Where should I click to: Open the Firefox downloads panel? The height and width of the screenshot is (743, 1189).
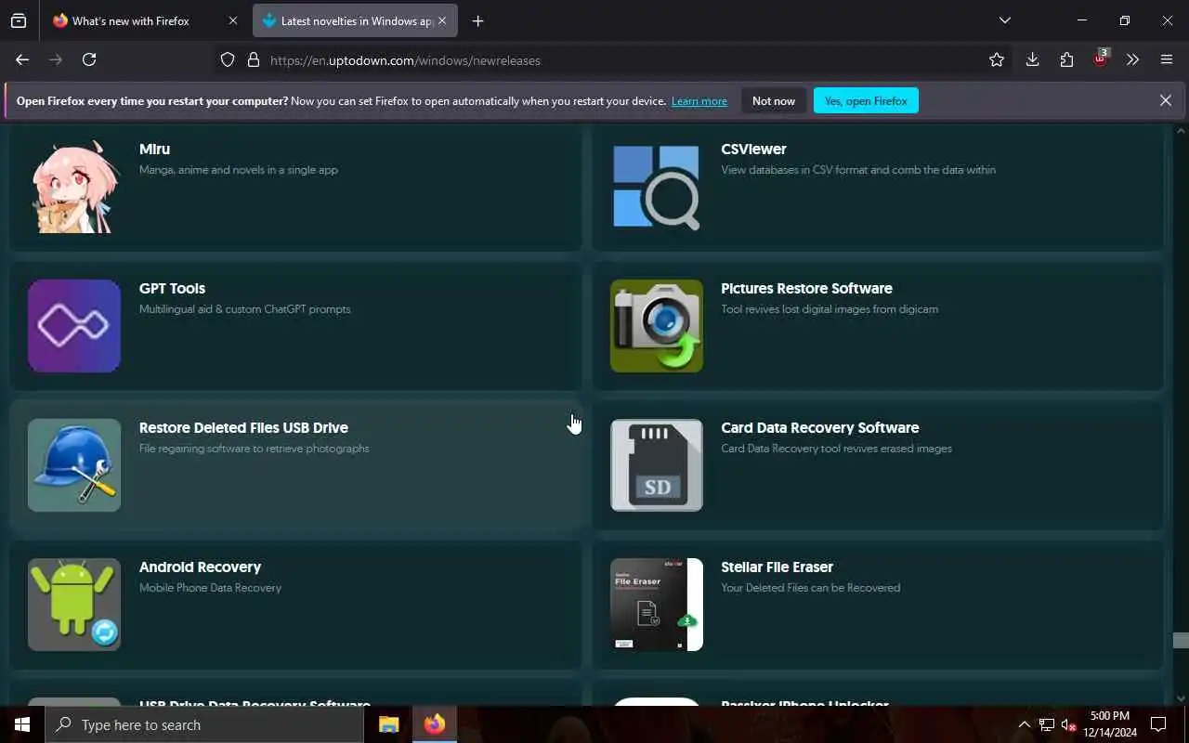[x=1032, y=59]
